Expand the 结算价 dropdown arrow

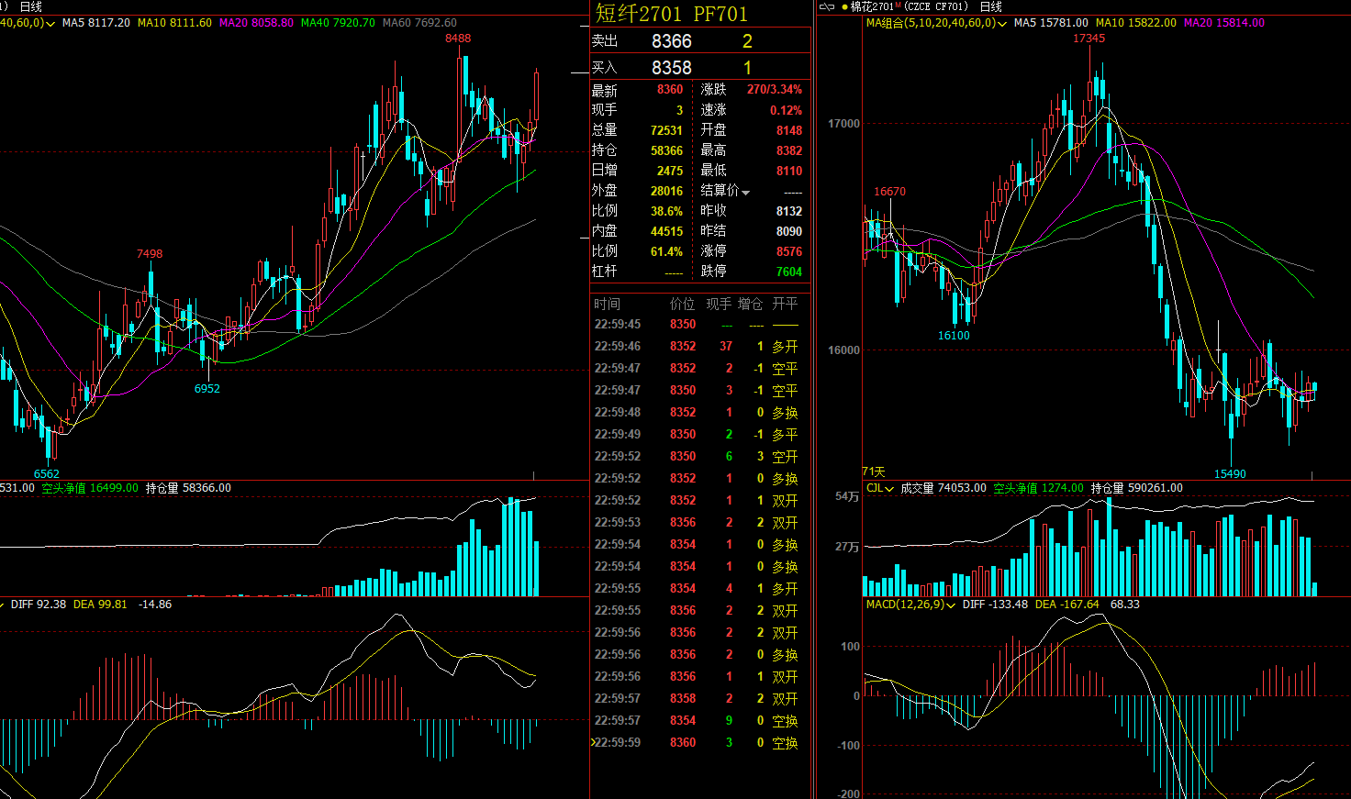pyautogui.click(x=746, y=192)
